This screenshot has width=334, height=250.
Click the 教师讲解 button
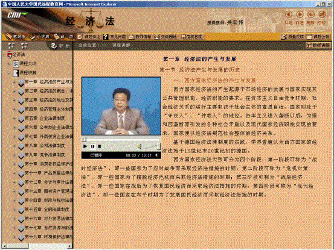pos(319,45)
